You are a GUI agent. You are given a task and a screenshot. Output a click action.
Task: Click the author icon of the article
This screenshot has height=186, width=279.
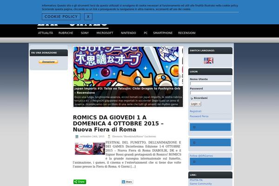(109, 137)
